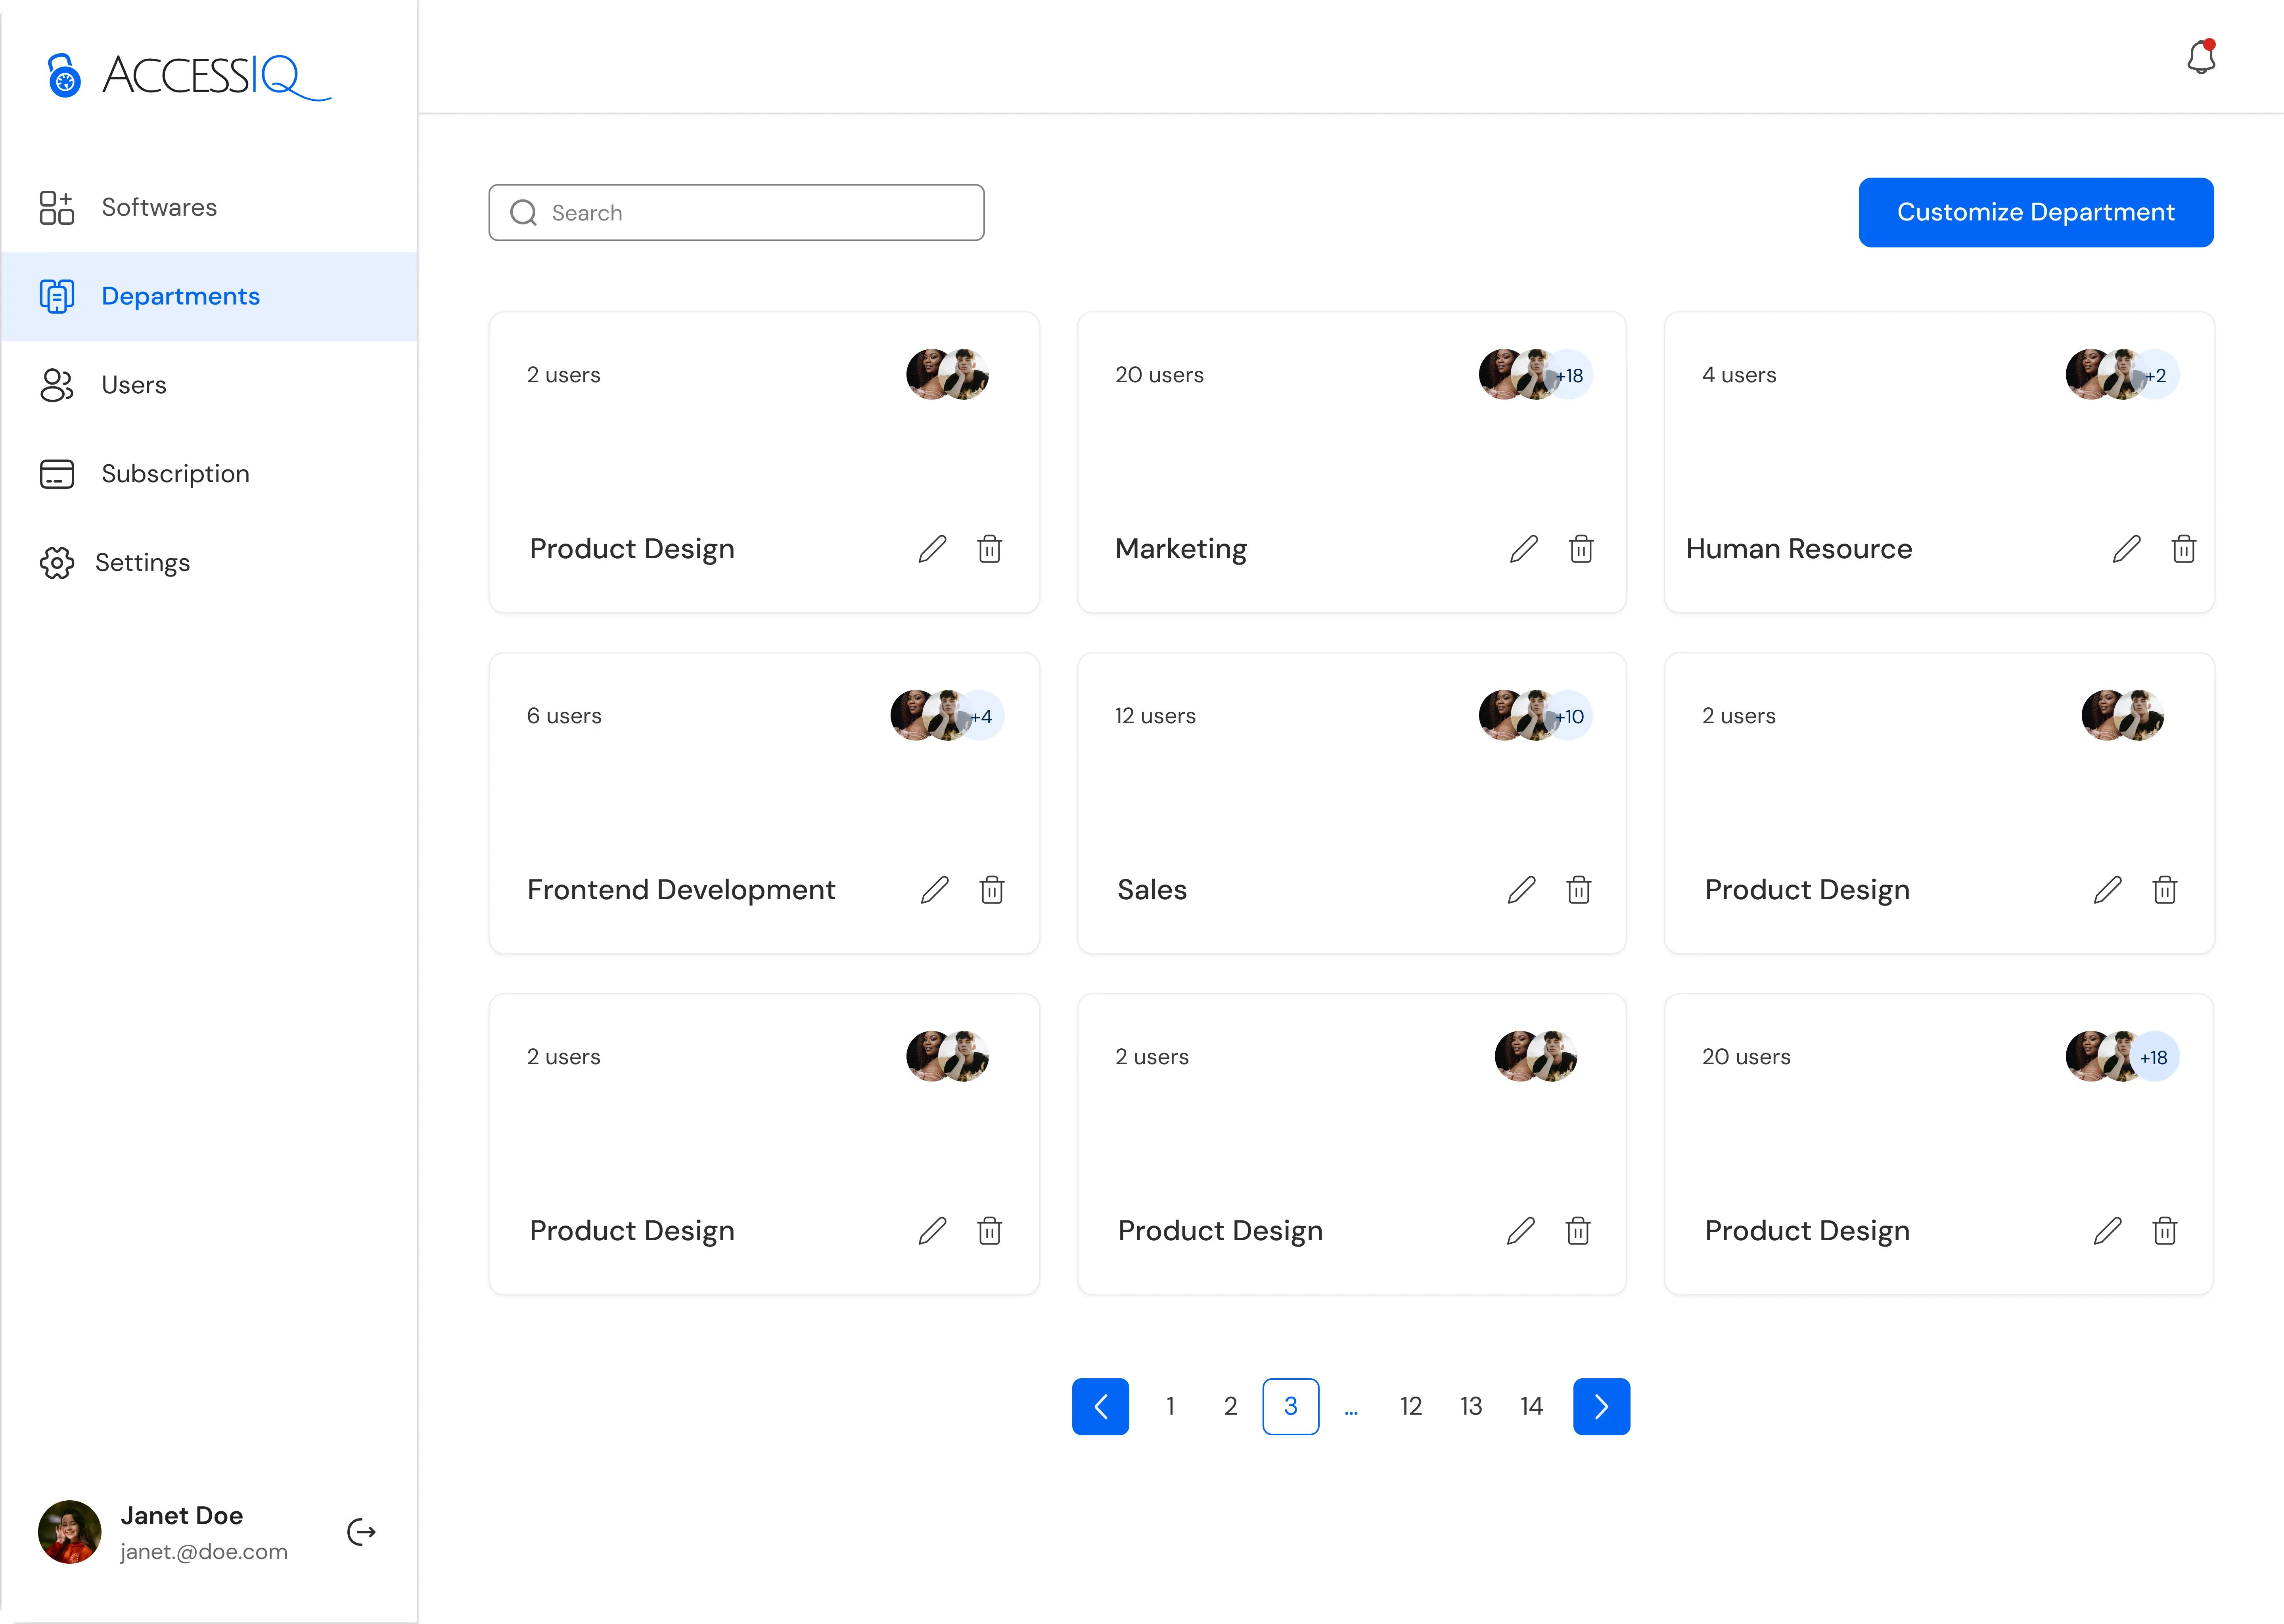Viewport: 2284px width, 1624px height.
Task: Delete the Marketing department via trash icon
Action: point(1581,549)
